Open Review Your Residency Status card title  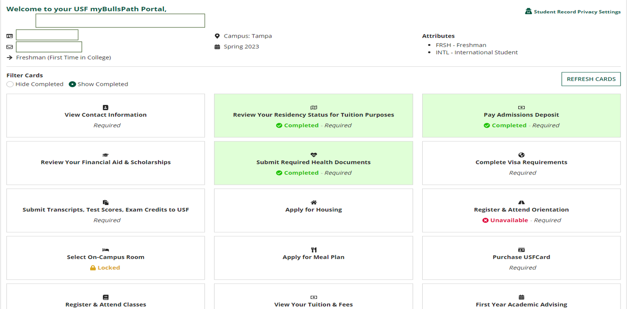[314, 115]
